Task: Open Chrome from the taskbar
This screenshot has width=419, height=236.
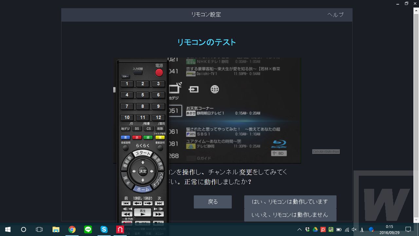Action: coord(72,230)
